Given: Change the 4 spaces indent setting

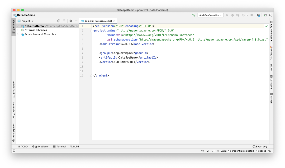Looking at the screenshot, I should 261,151.
